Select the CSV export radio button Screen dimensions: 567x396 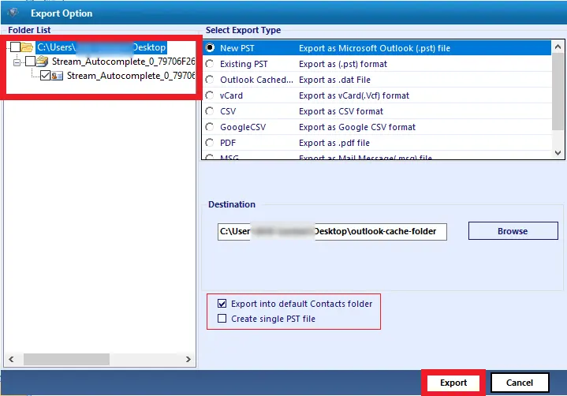point(210,111)
